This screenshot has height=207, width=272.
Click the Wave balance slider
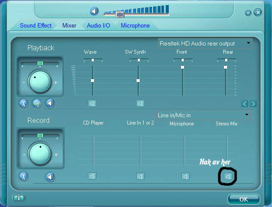coord(93,60)
